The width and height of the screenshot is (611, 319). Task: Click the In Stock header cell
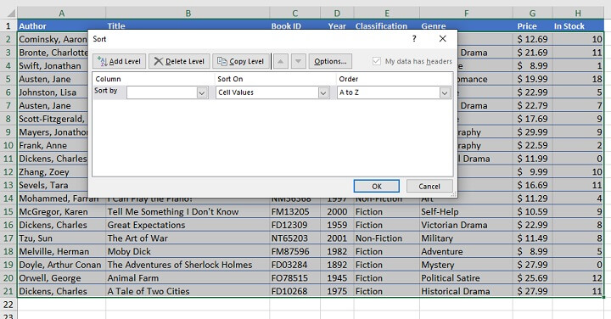(578, 26)
